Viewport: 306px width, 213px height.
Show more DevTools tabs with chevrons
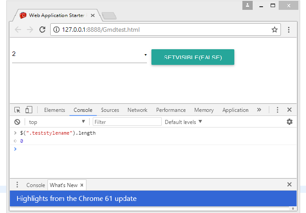[x=259, y=110]
